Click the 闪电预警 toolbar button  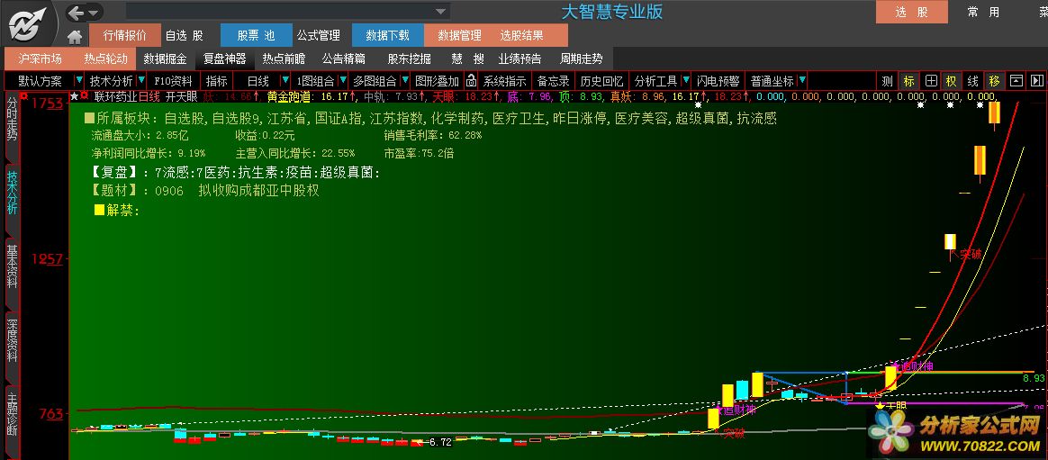click(x=718, y=81)
